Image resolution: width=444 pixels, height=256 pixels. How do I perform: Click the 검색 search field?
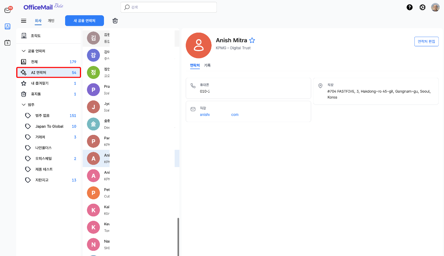(x=169, y=7)
